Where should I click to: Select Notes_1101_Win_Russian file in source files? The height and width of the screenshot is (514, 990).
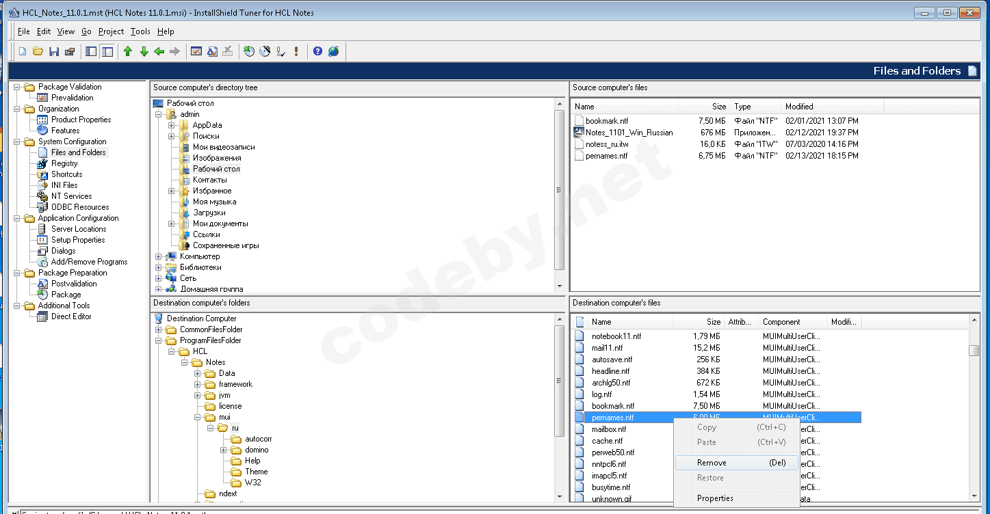pos(629,133)
